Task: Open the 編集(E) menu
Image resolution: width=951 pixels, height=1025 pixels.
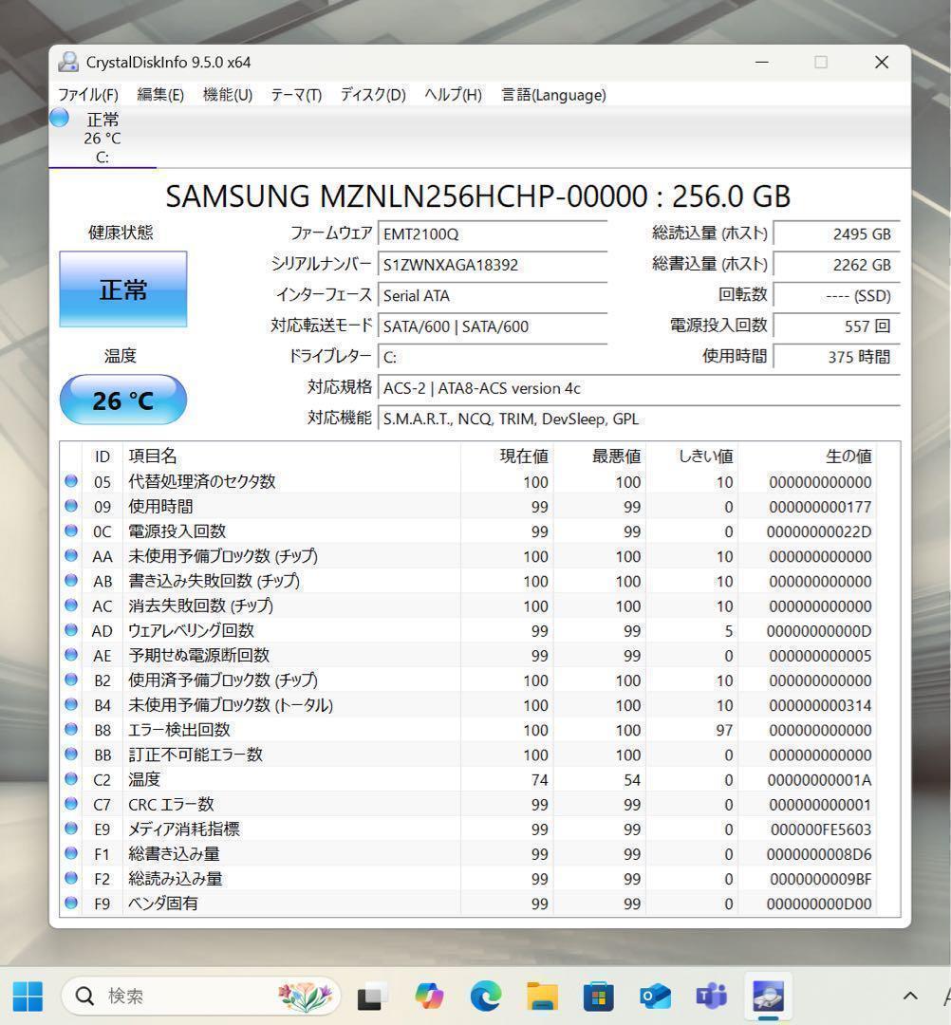Action: (160, 95)
